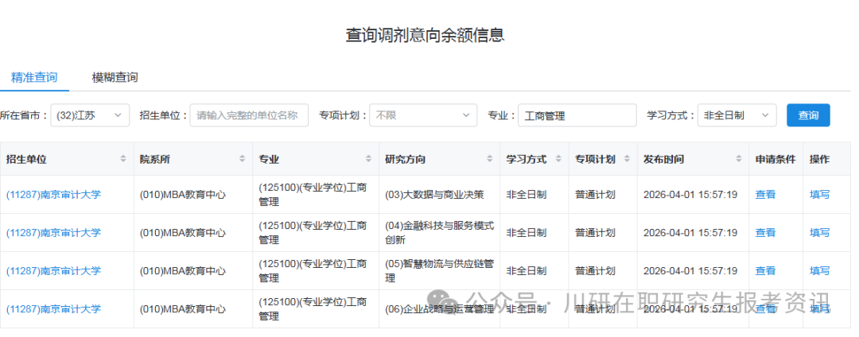
Task: Open the 专项计划 dropdown showing 不限
Action: click(x=422, y=115)
